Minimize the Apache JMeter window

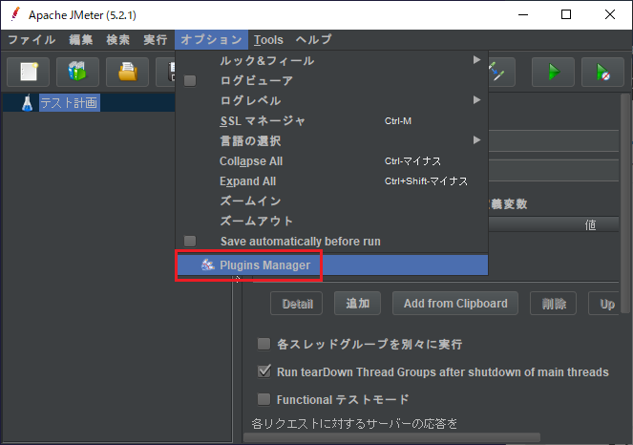pyautogui.click(x=523, y=15)
